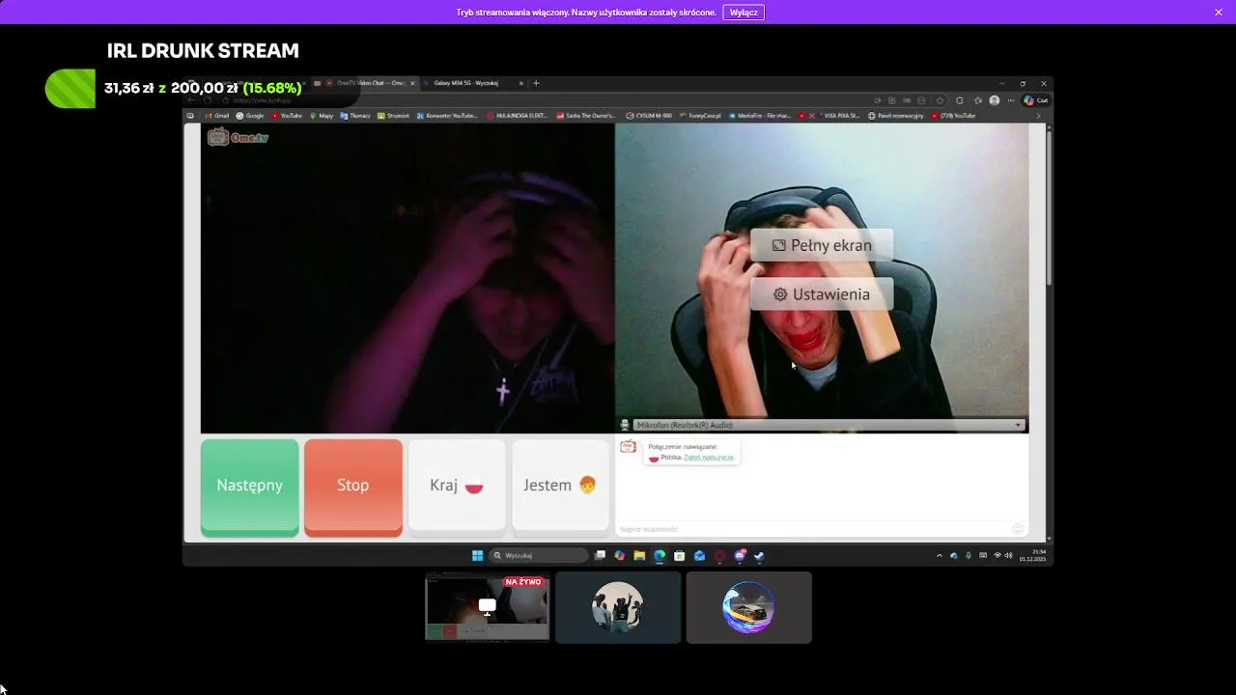
Task: Switch to next stranger with Następny
Action: 250,486
